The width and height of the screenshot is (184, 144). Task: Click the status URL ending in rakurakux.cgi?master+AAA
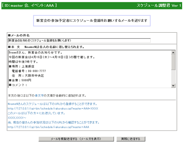coord(48,127)
